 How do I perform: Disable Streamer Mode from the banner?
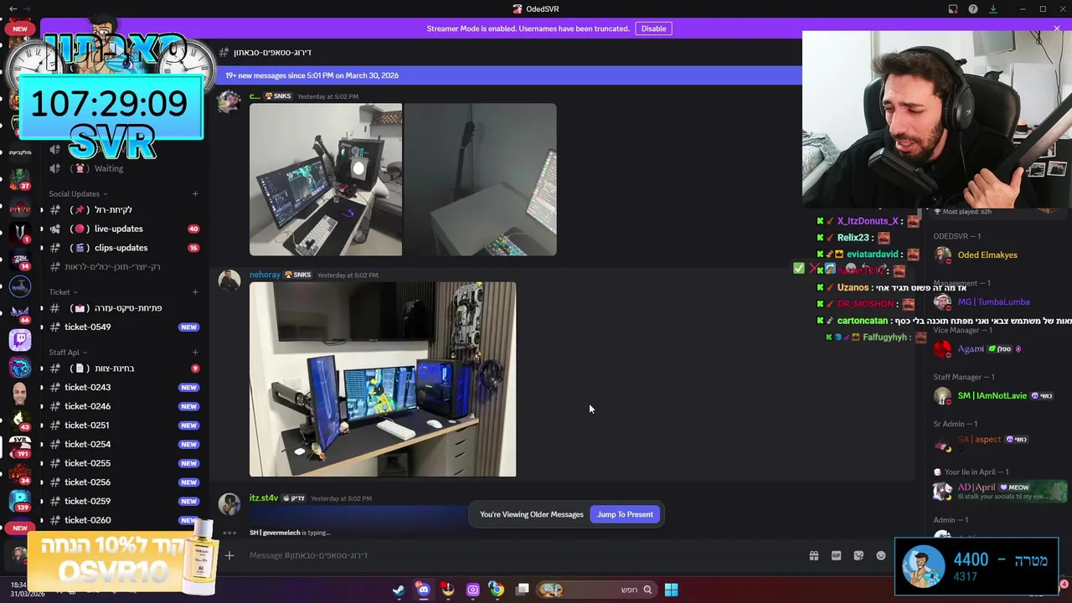coord(653,28)
